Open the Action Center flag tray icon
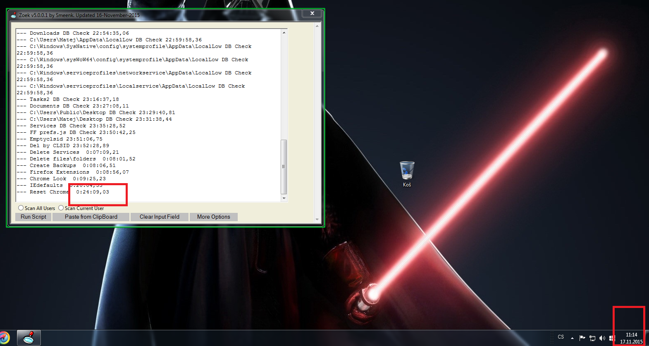 click(582, 338)
